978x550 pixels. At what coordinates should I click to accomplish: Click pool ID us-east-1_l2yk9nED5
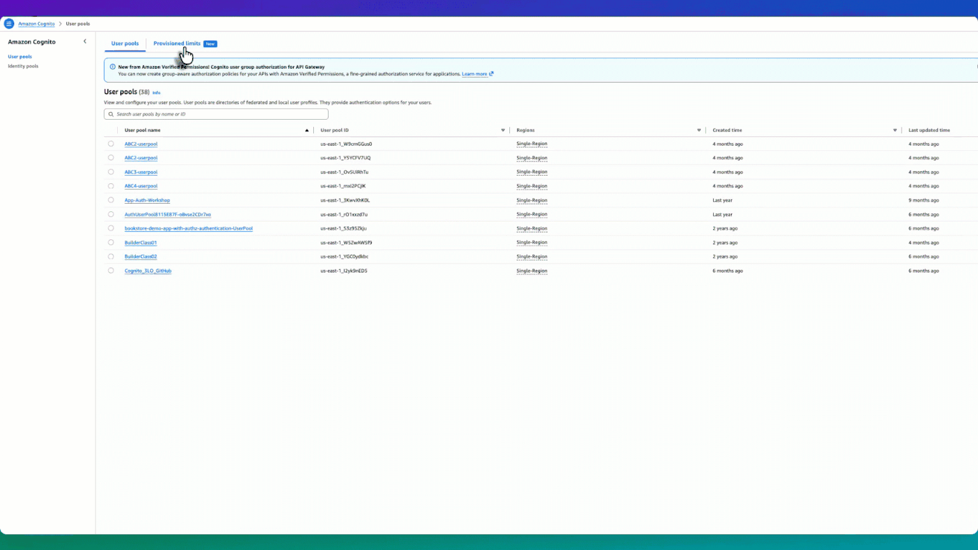[x=343, y=271]
